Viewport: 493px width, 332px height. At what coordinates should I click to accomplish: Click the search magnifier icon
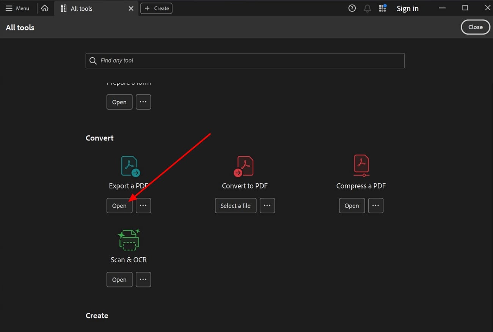(93, 61)
